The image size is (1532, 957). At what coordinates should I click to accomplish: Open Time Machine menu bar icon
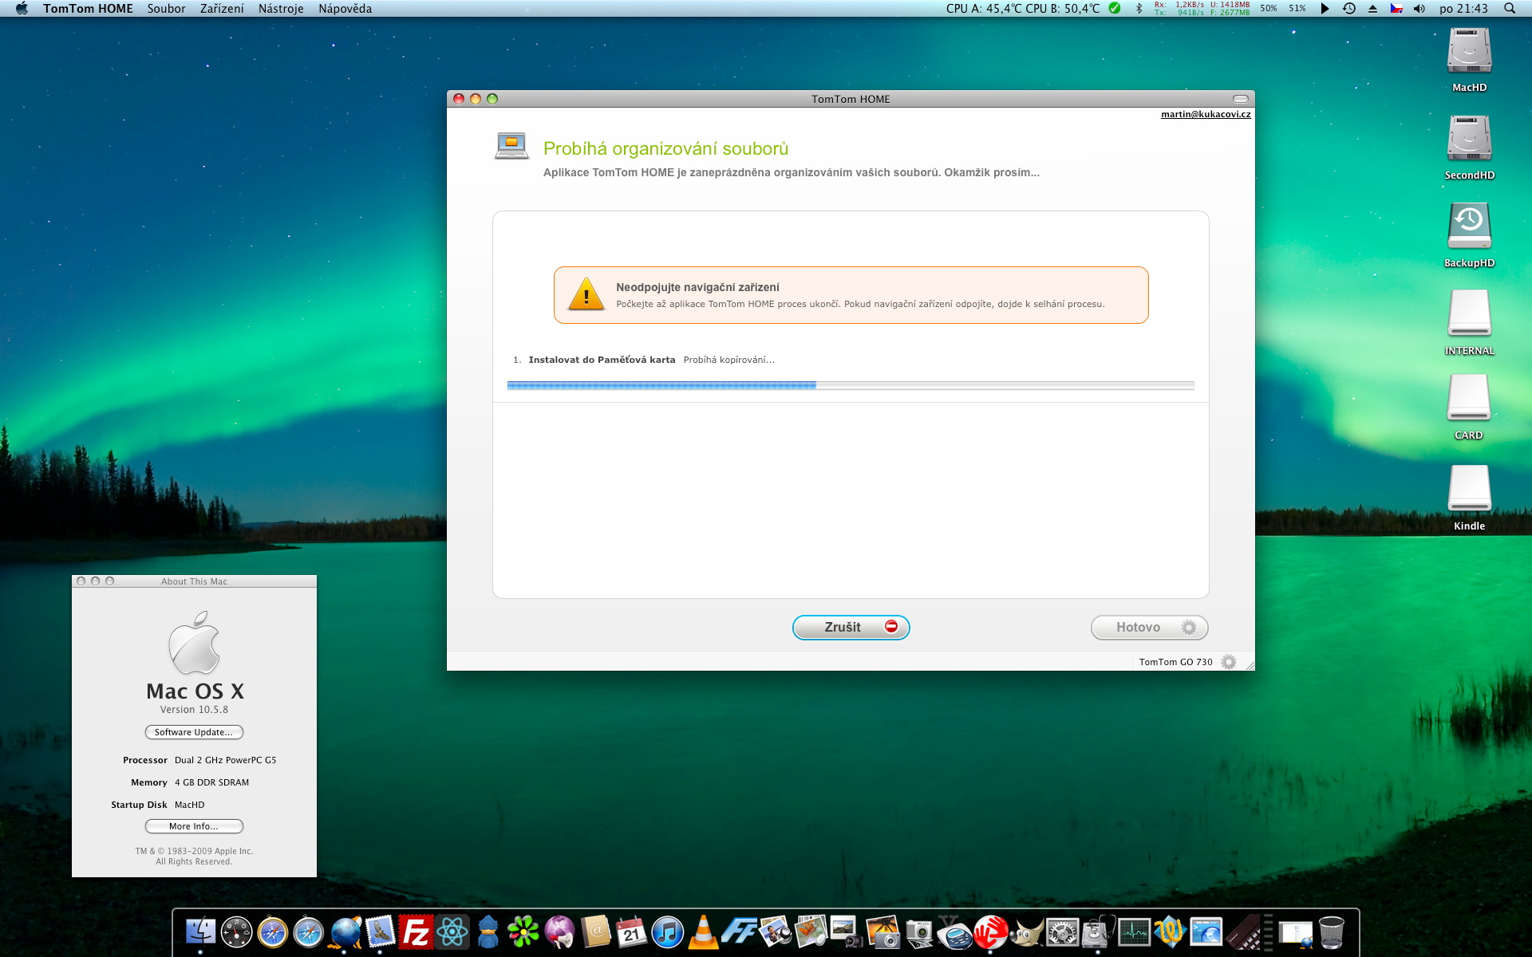(1349, 9)
